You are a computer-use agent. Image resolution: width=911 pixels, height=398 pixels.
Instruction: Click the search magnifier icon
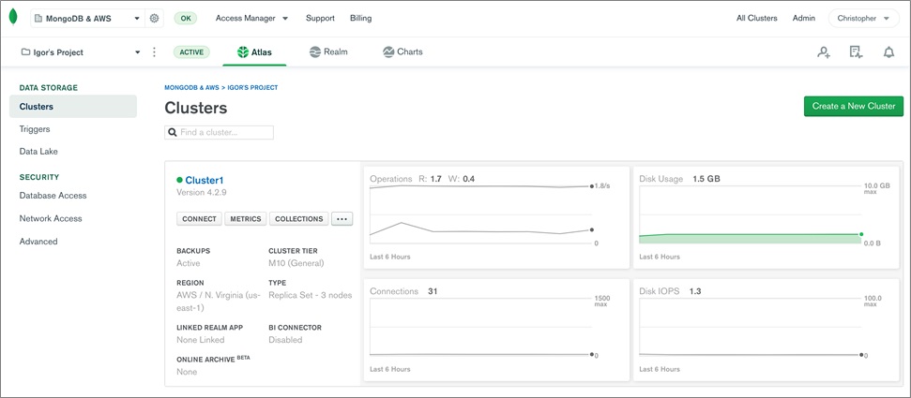(173, 132)
